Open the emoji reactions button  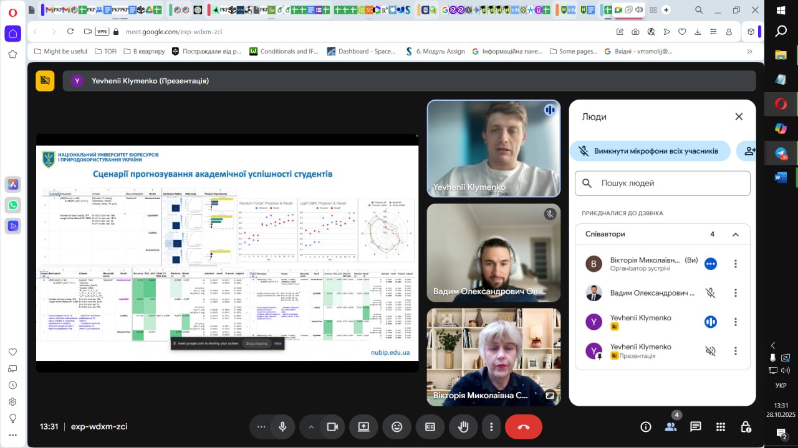click(x=397, y=427)
